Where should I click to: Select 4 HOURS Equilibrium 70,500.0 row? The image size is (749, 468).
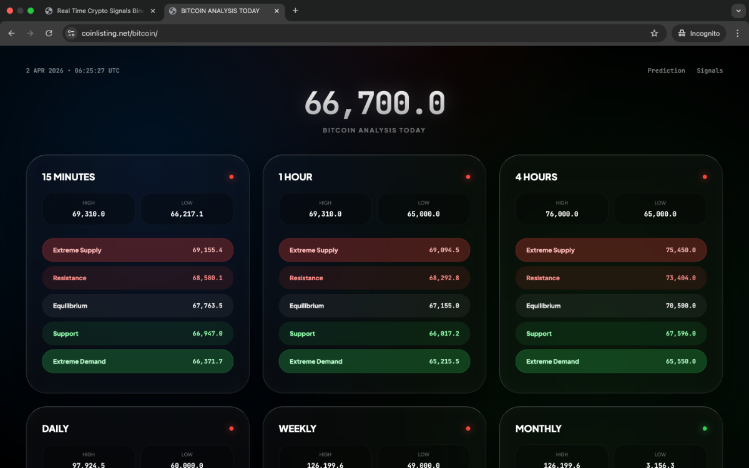click(x=611, y=306)
